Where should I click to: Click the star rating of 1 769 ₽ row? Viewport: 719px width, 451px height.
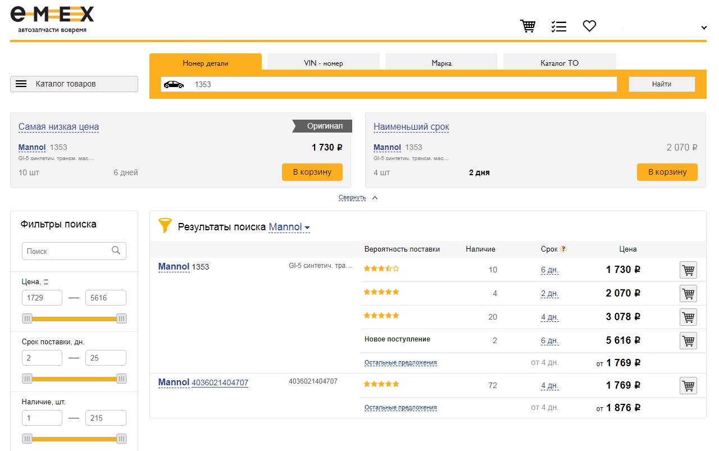click(381, 384)
